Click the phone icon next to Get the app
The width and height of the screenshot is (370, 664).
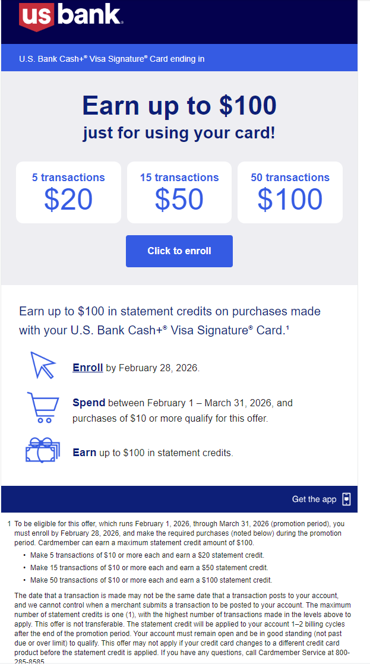pyautogui.click(x=347, y=499)
